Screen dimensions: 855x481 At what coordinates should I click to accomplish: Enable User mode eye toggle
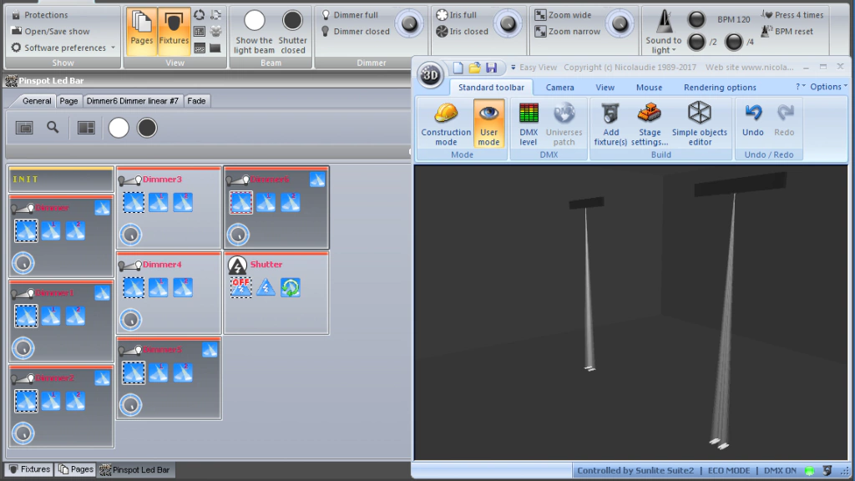point(488,124)
